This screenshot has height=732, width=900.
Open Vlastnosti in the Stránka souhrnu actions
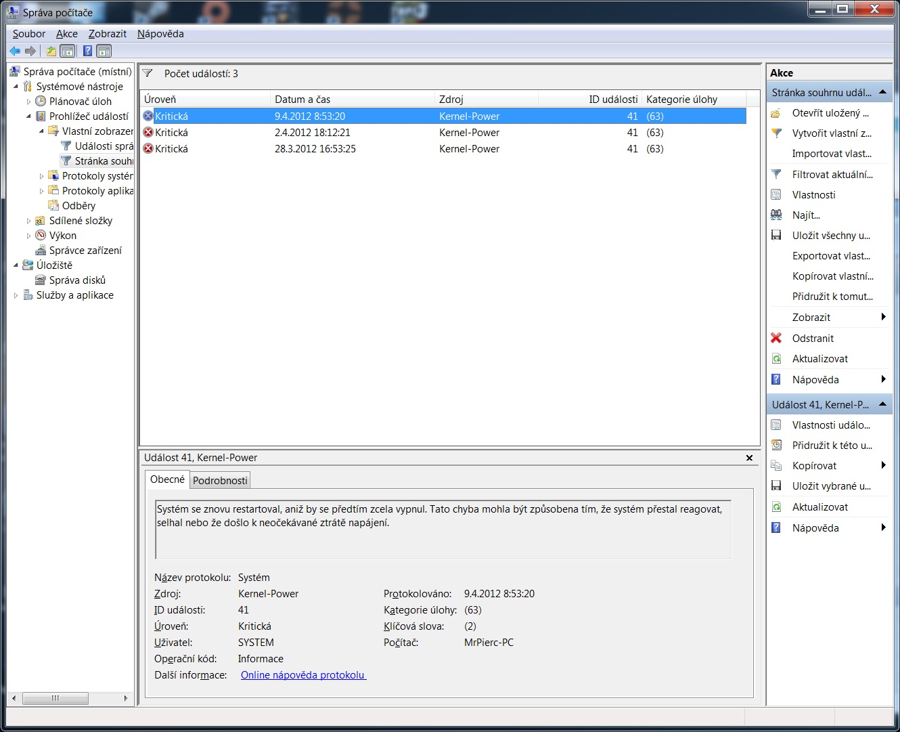point(813,195)
